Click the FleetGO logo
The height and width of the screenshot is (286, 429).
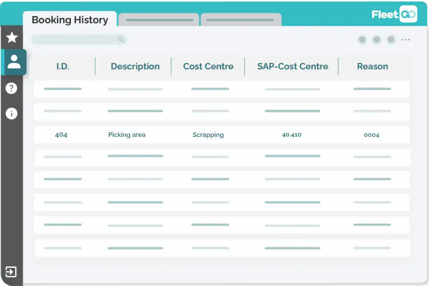[x=394, y=14]
